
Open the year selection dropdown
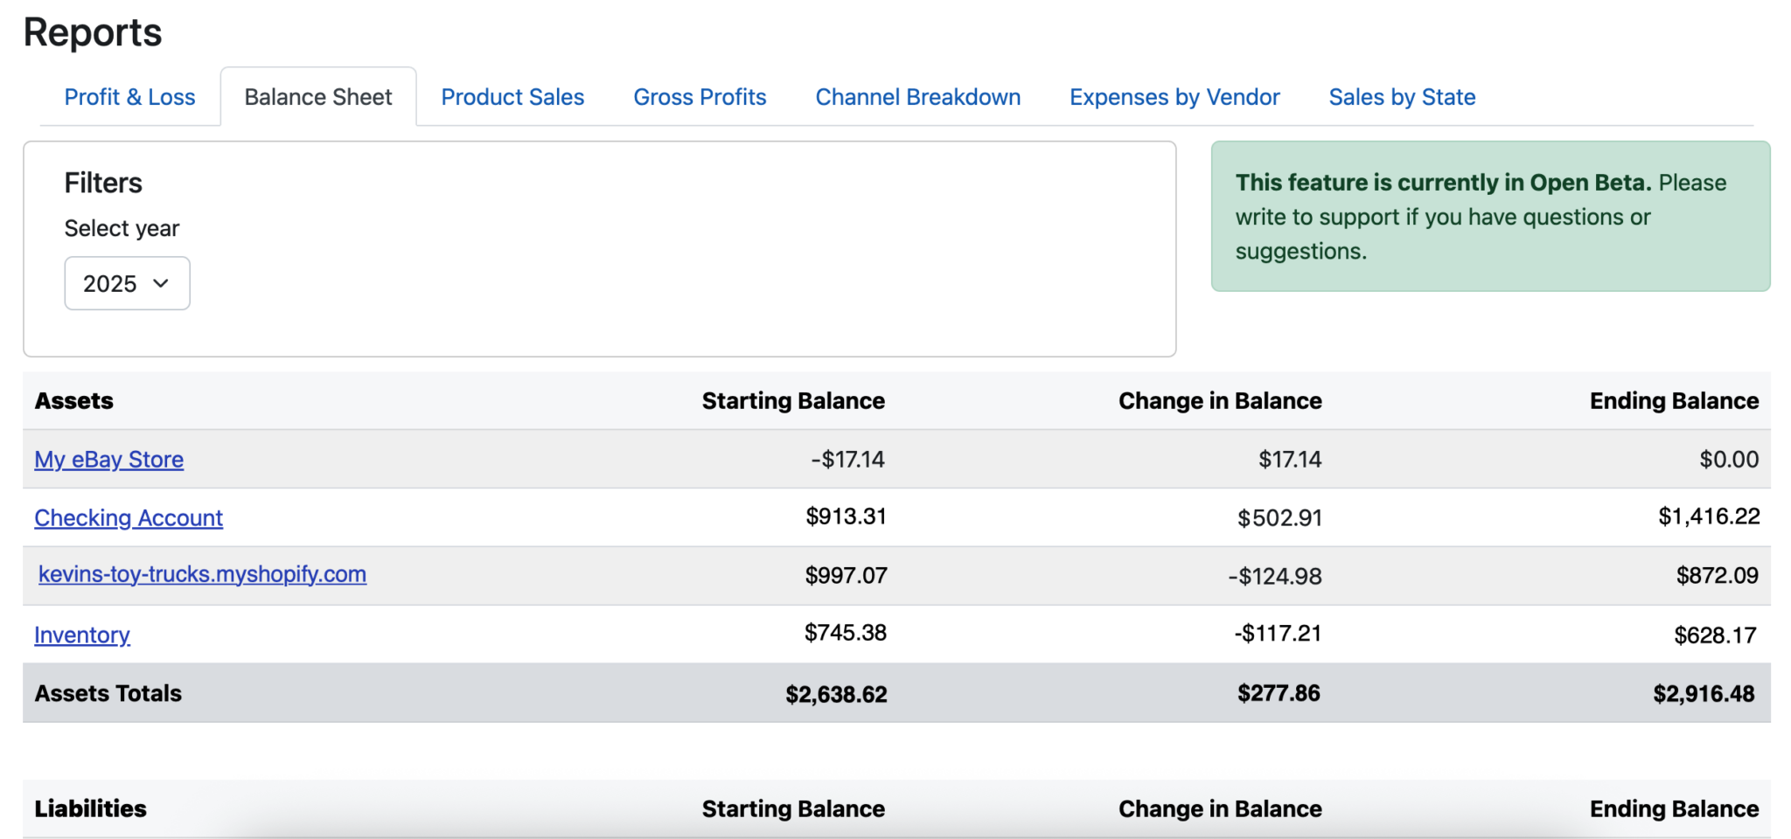[x=127, y=282]
